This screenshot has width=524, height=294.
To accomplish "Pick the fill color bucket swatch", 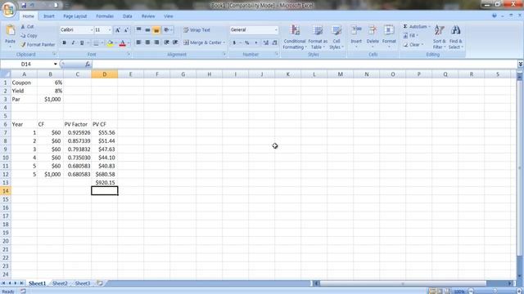I will click(x=110, y=43).
